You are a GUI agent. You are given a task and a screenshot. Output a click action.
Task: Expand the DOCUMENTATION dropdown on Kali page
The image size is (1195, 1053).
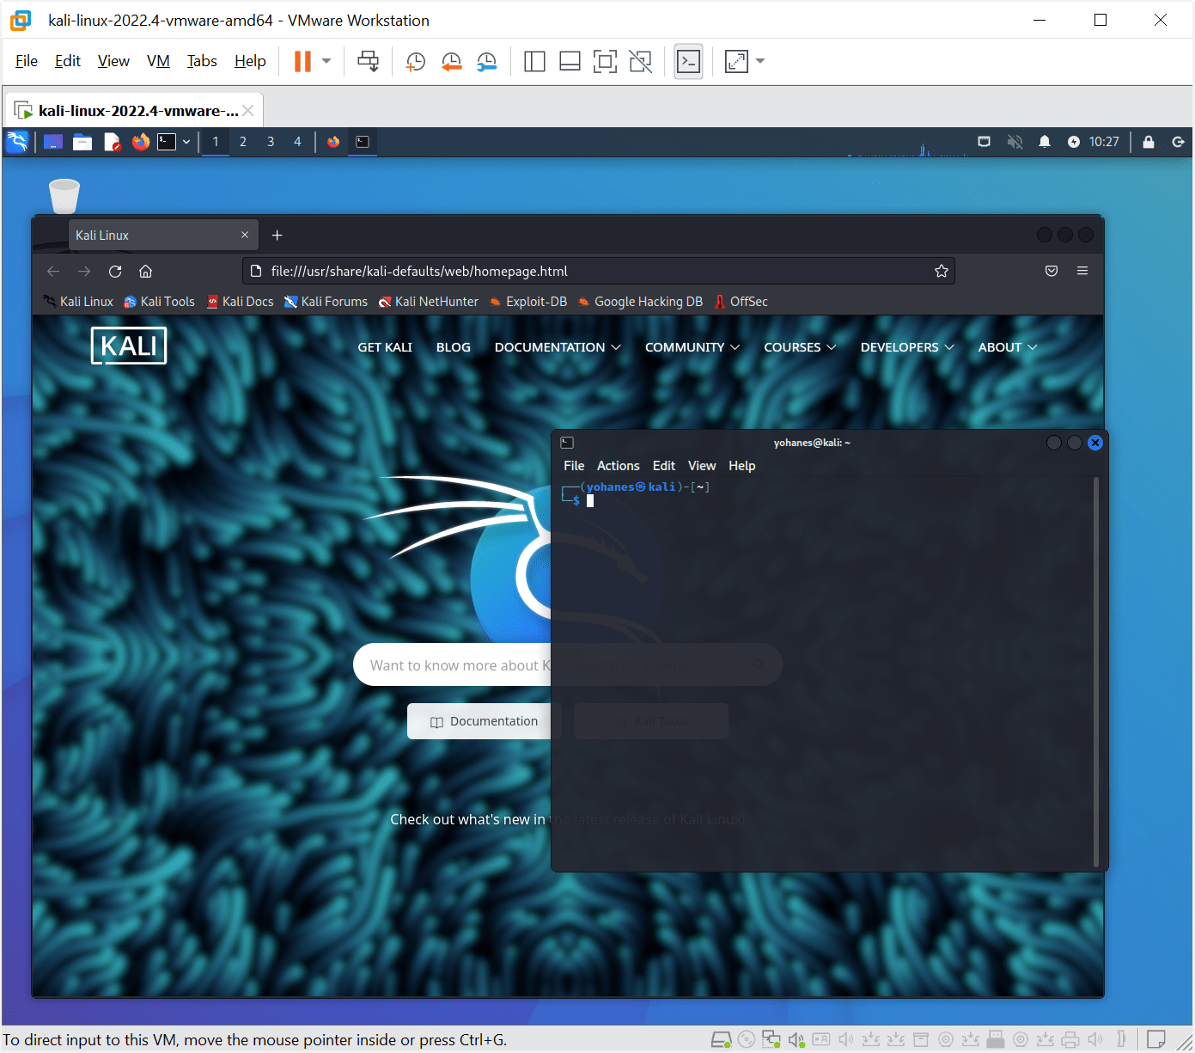tap(558, 347)
